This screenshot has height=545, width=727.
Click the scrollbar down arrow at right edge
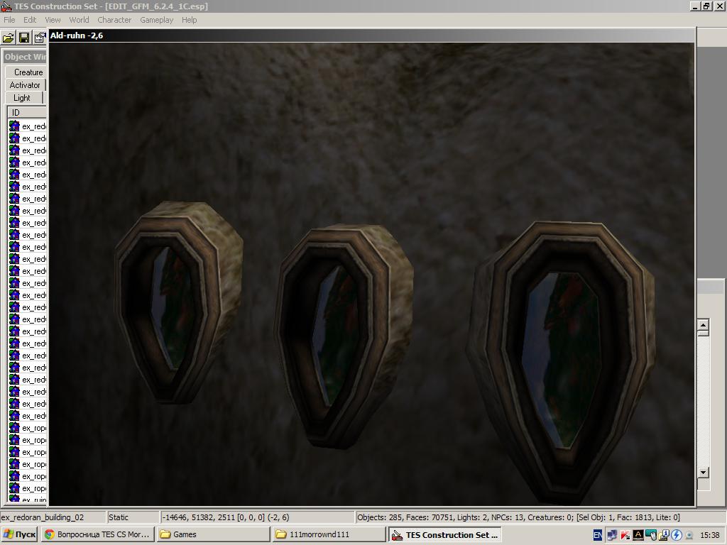703,473
